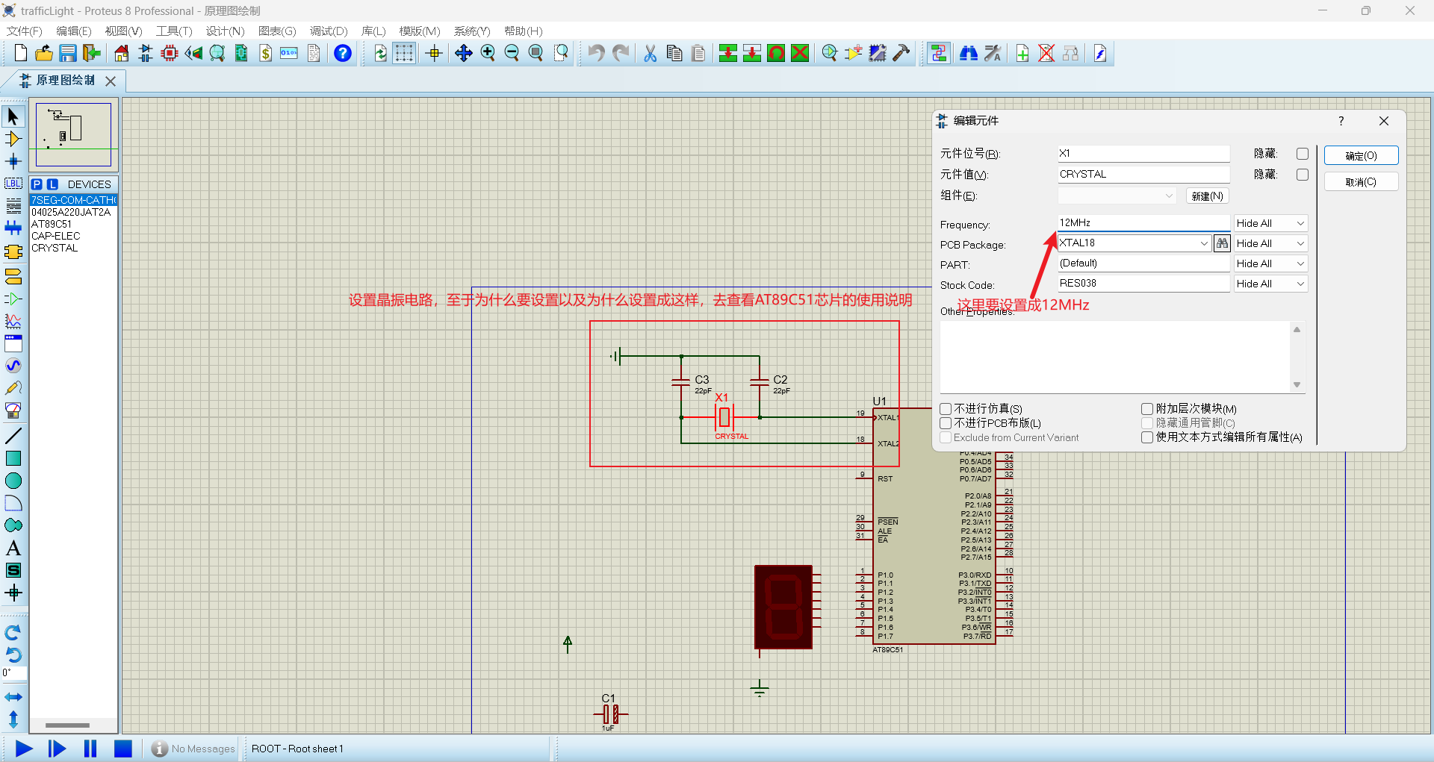Toggle 隐藏通用管脚 checkbox
The width and height of the screenshot is (1434, 762).
(x=1147, y=423)
